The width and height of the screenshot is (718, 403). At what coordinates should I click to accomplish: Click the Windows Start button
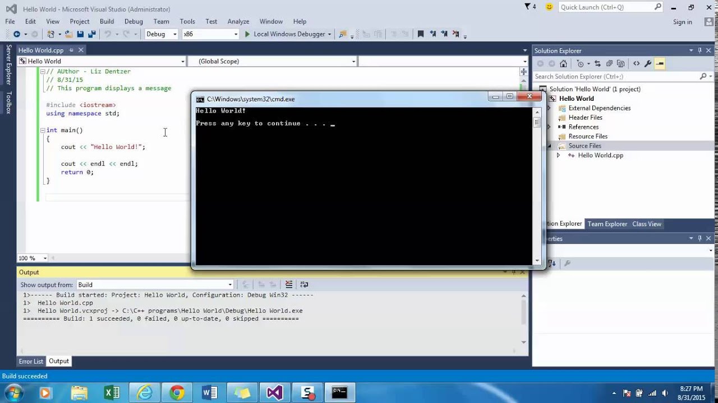point(13,392)
